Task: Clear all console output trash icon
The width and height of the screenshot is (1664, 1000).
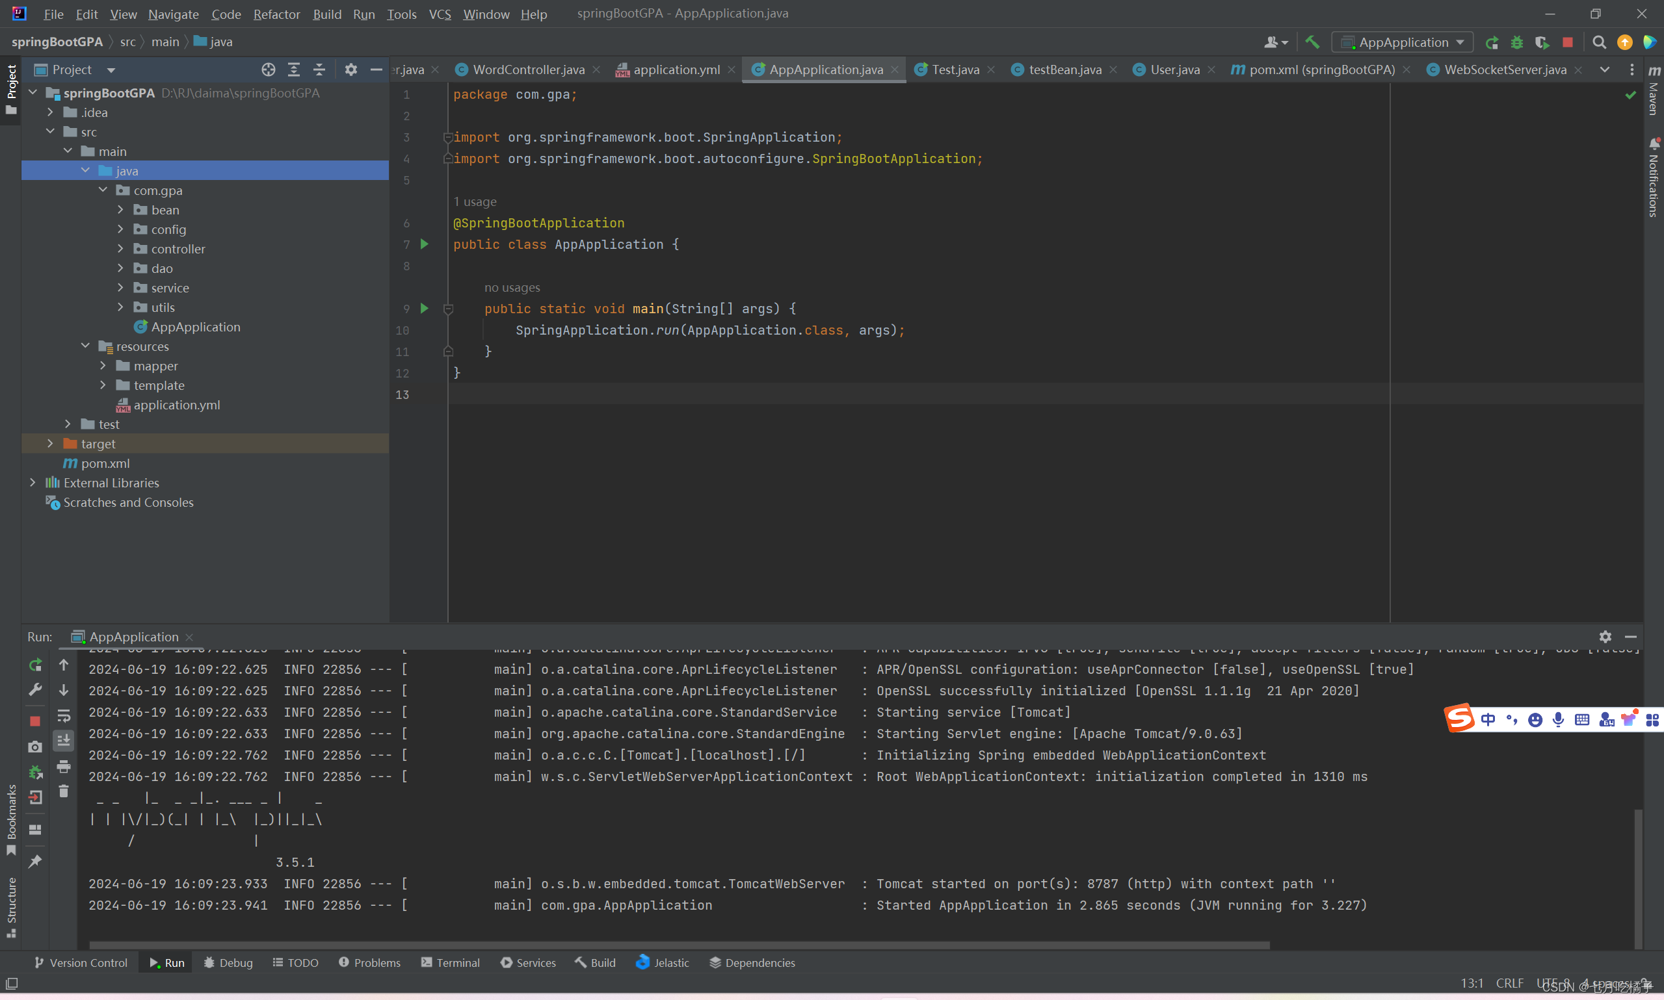Action: (x=63, y=791)
